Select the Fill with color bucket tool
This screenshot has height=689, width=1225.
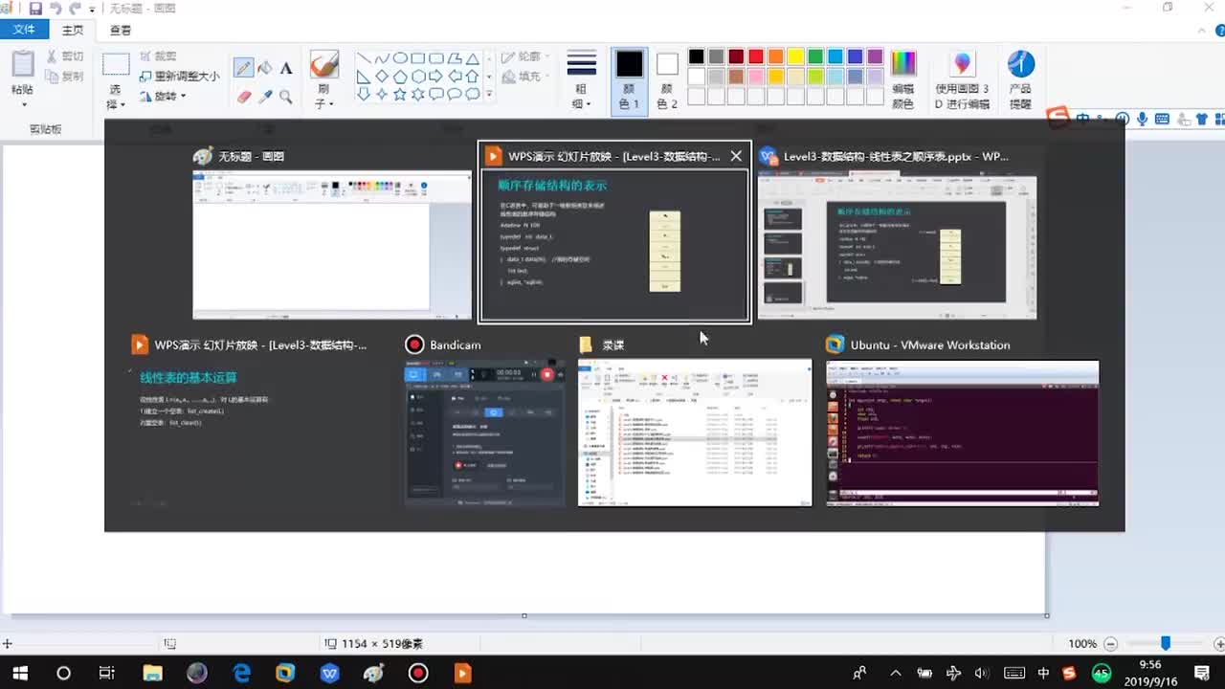coord(265,68)
